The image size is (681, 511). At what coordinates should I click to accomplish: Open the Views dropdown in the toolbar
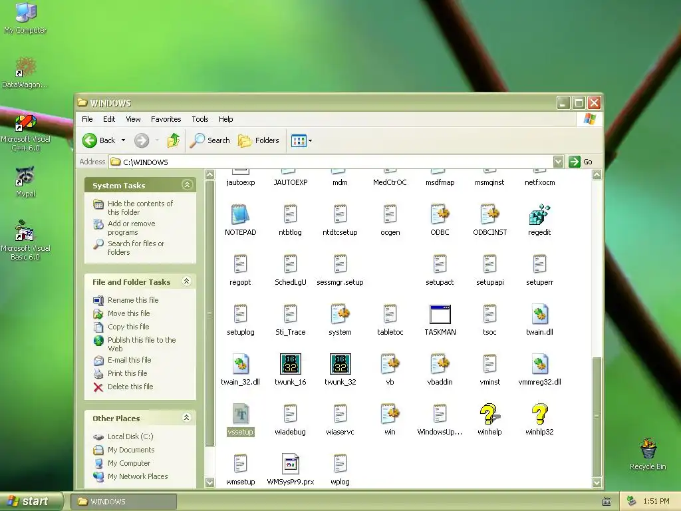[x=310, y=141]
